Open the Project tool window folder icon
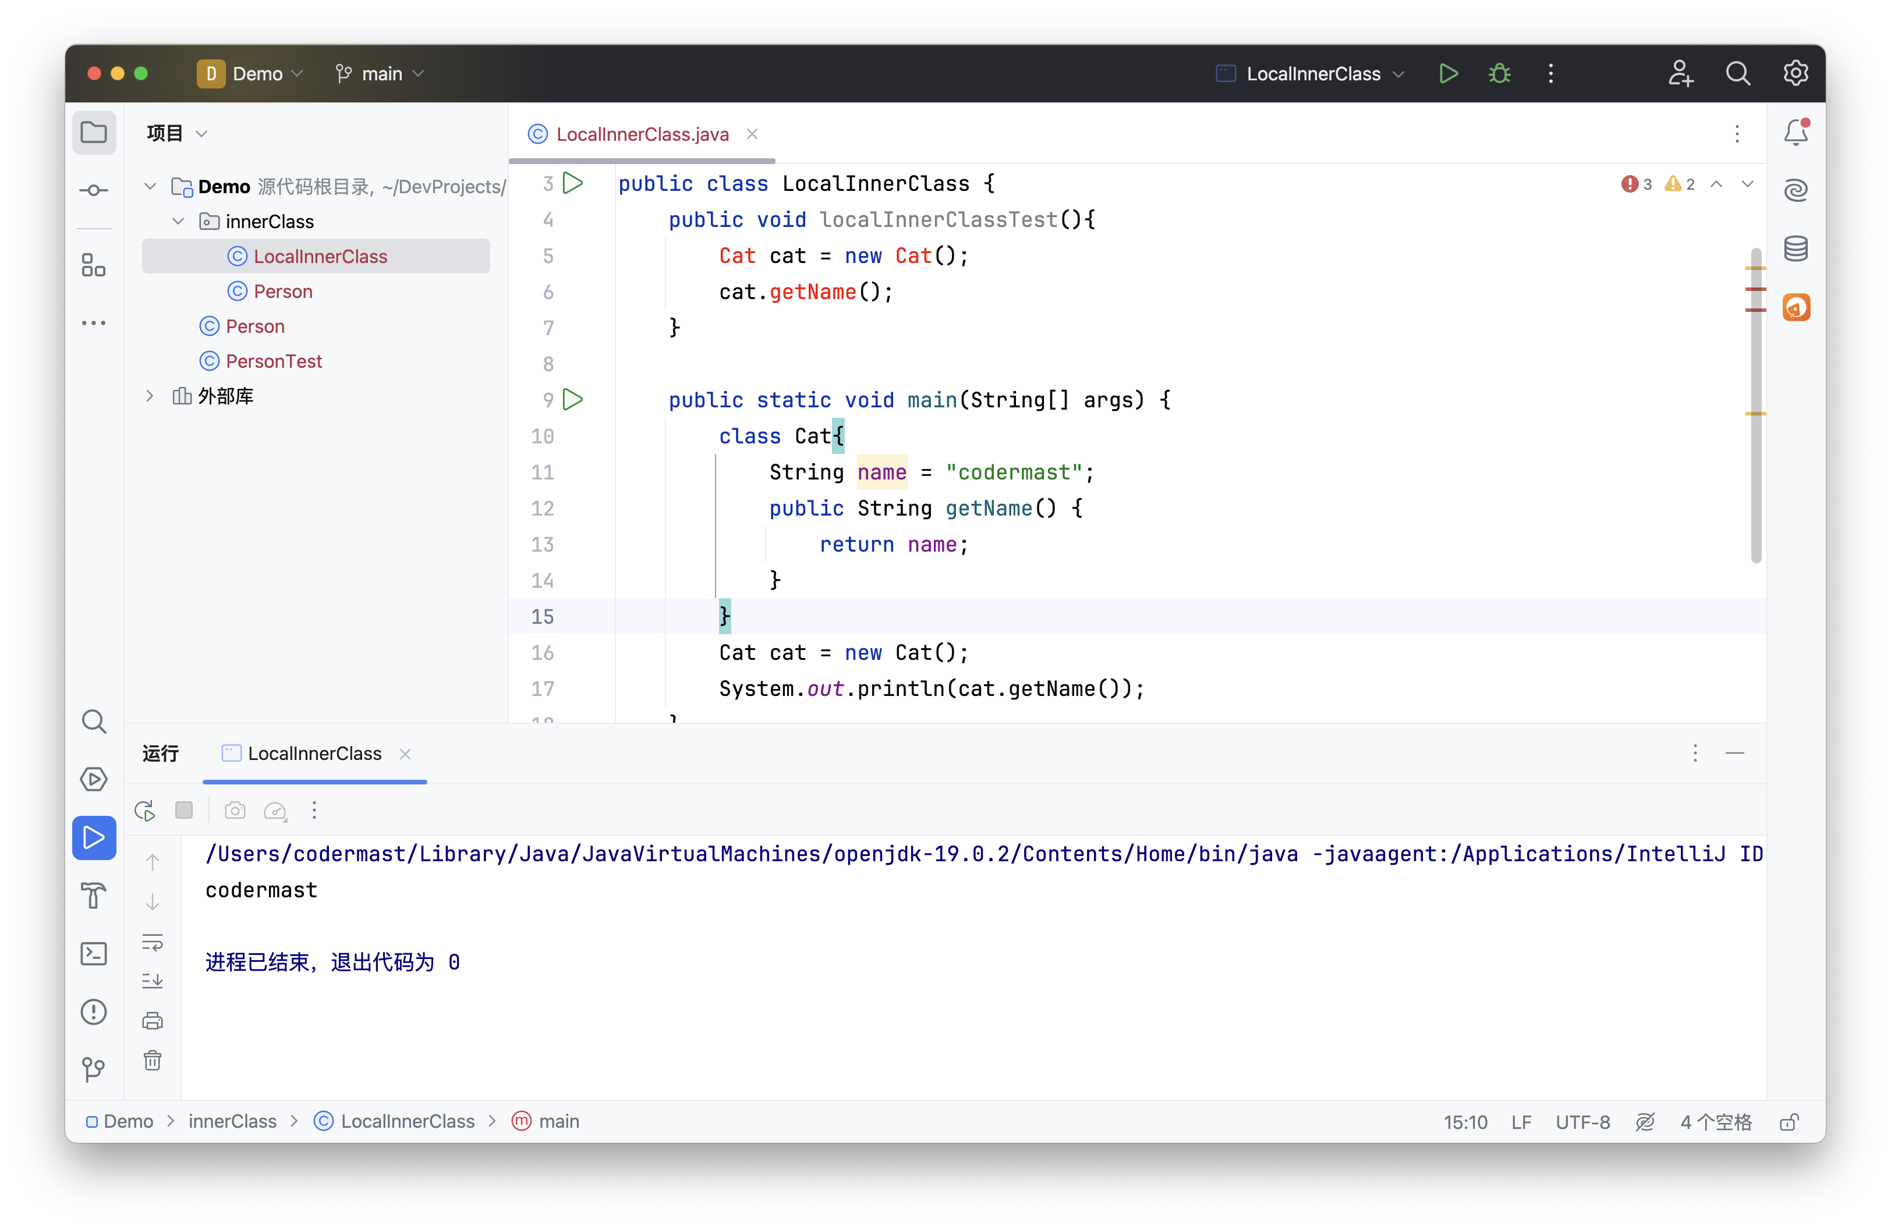This screenshot has width=1891, height=1229. click(x=94, y=132)
